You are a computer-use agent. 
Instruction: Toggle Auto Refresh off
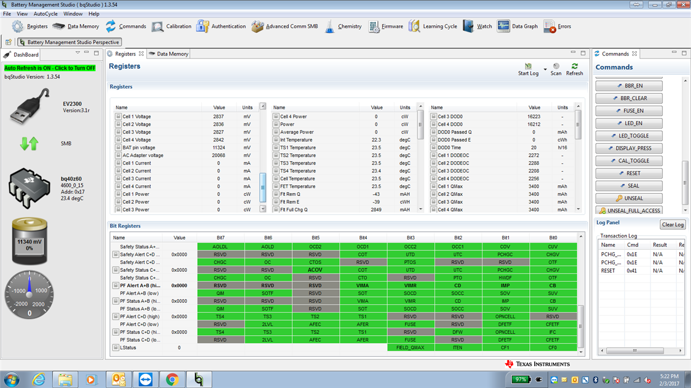tap(50, 68)
